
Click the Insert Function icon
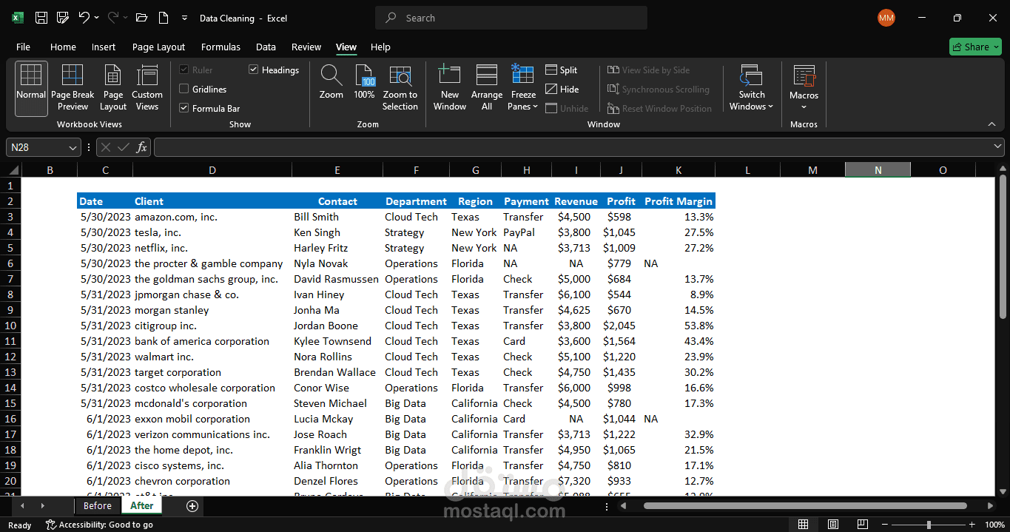pos(142,147)
